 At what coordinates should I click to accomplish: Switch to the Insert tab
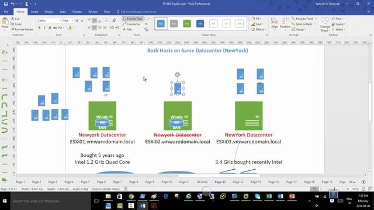click(34, 12)
